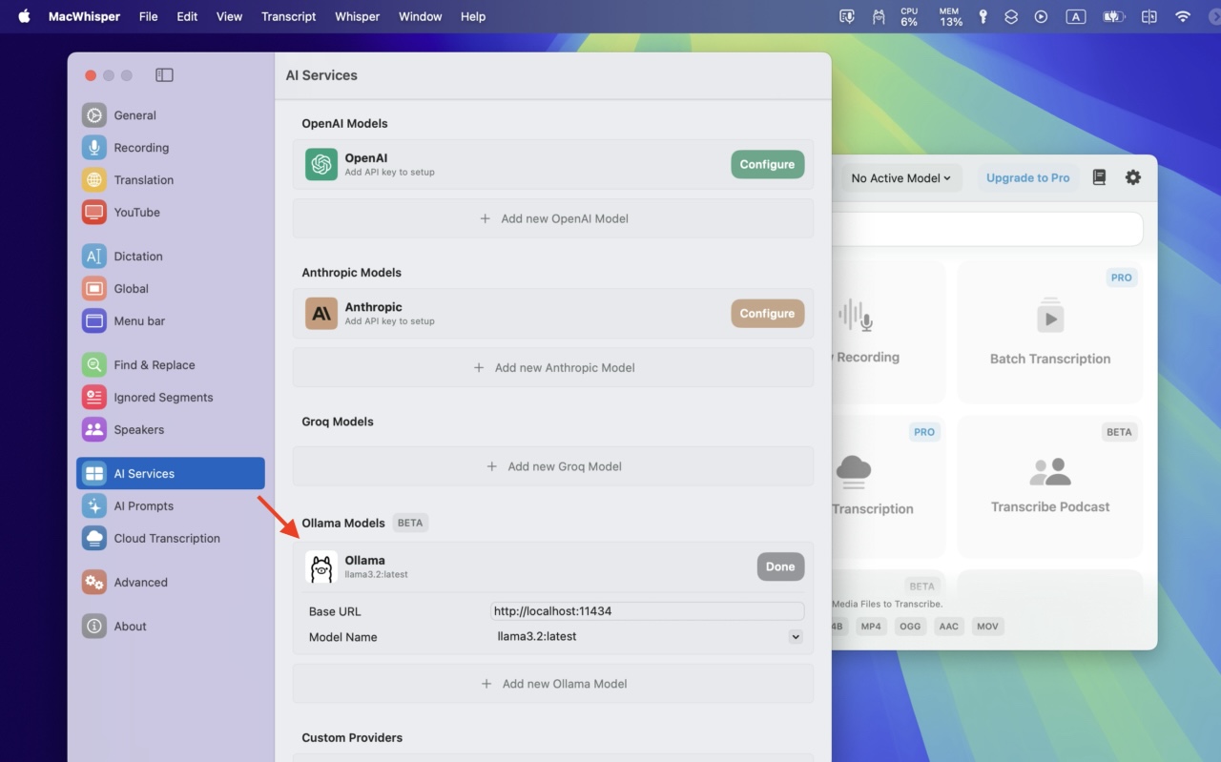Click the MEM usage menu bar indicator
The height and width of the screenshot is (762, 1221).
pos(951,16)
